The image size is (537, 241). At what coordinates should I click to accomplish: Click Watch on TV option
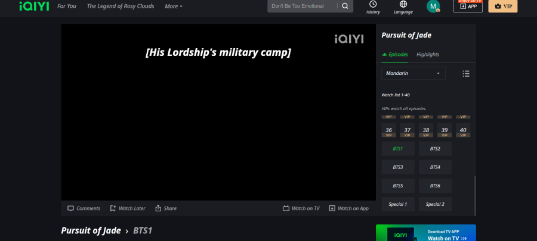pos(301,208)
